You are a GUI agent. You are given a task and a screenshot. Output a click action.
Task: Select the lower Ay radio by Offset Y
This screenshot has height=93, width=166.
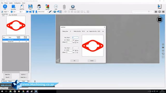pos(76,53)
